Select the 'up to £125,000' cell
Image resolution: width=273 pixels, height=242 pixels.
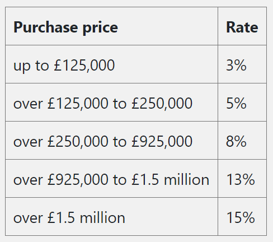(111, 64)
